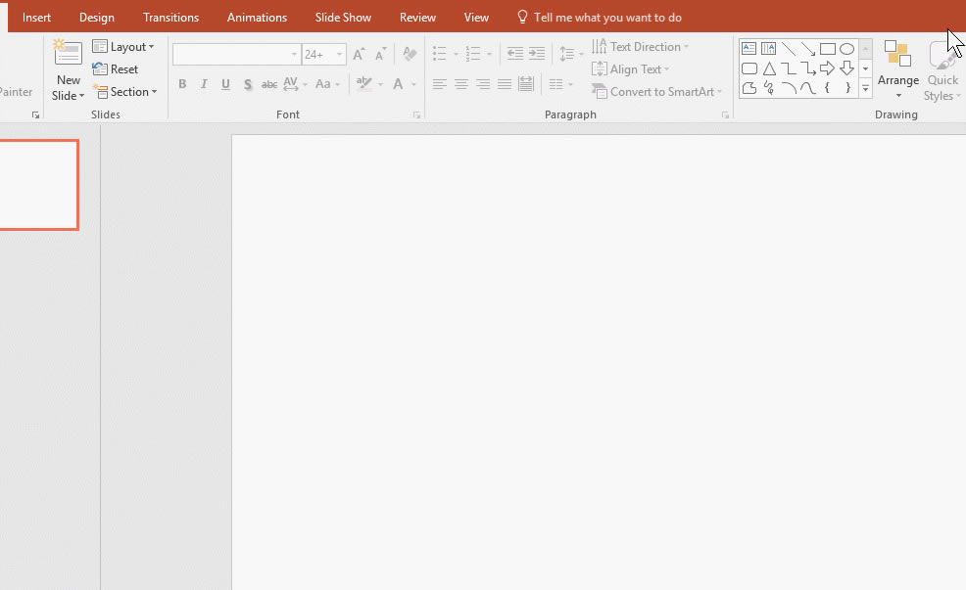This screenshot has width=966, height=590.
Task: Open the Arrange menu button
Action: click(x=898, y=68)
